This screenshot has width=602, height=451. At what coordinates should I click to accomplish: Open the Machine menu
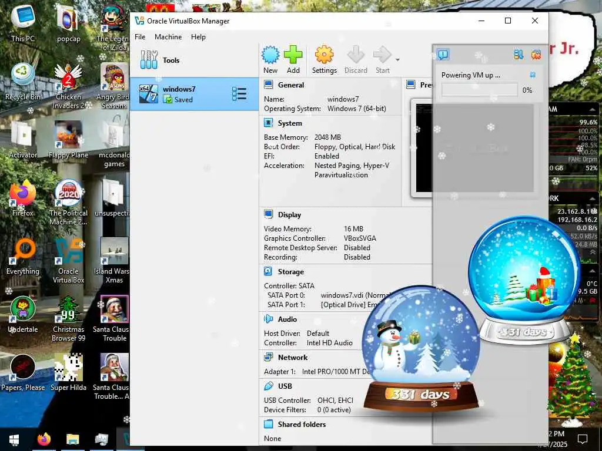(168, 37)
